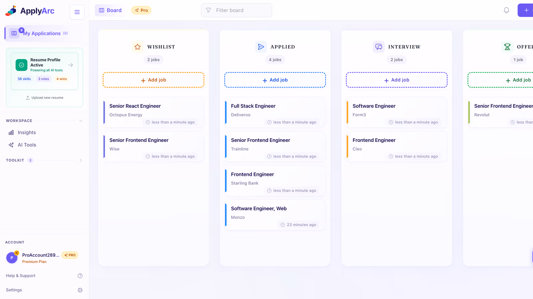Click the Pro badge in header
The height and width of the screenshot is (299, 533).
pyautogui.click(x=141, y=10)
